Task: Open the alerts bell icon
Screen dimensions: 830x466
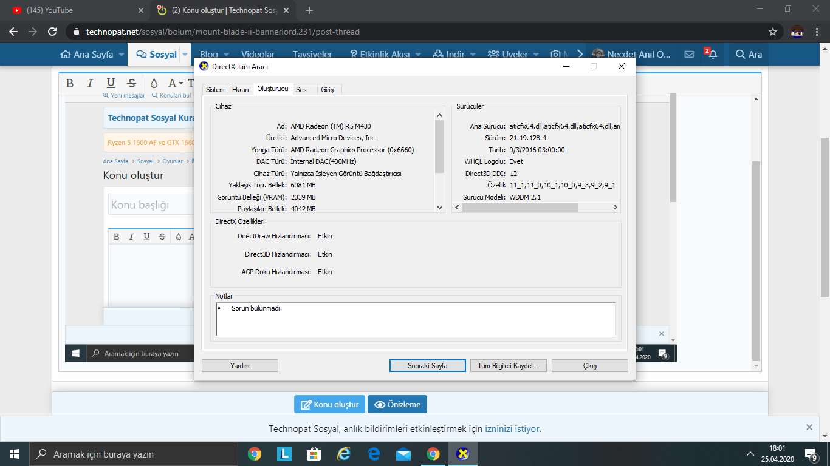Action: (712, 54)
